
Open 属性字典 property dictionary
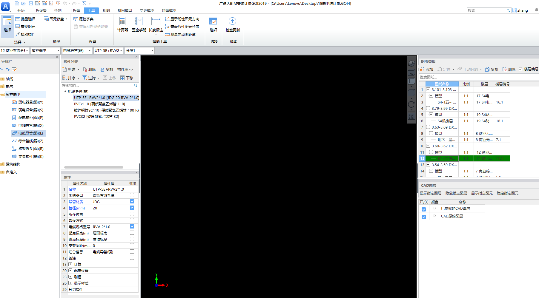click(x=84, y=19)
